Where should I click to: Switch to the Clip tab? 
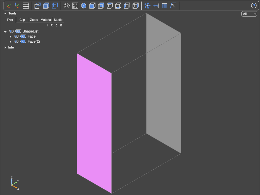[x=22, y=20]
